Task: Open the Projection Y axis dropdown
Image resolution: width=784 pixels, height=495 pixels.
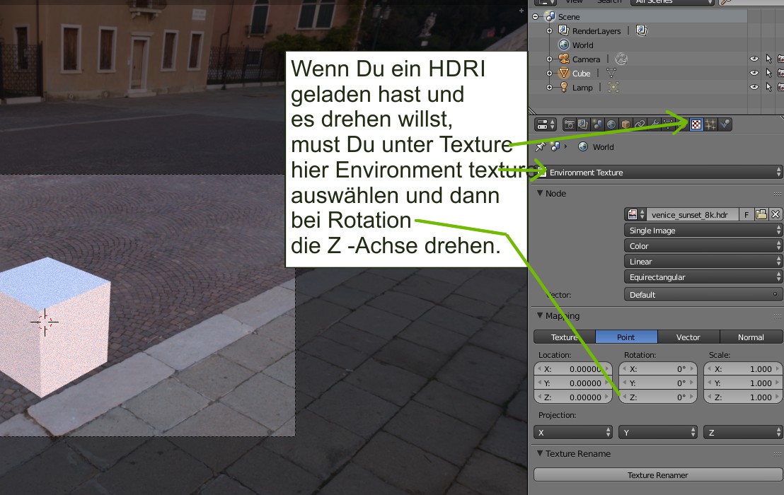Action: [x=658, y=433]
